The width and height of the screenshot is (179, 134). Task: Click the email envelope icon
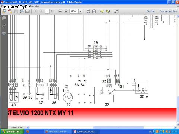(x=28, y=12)
